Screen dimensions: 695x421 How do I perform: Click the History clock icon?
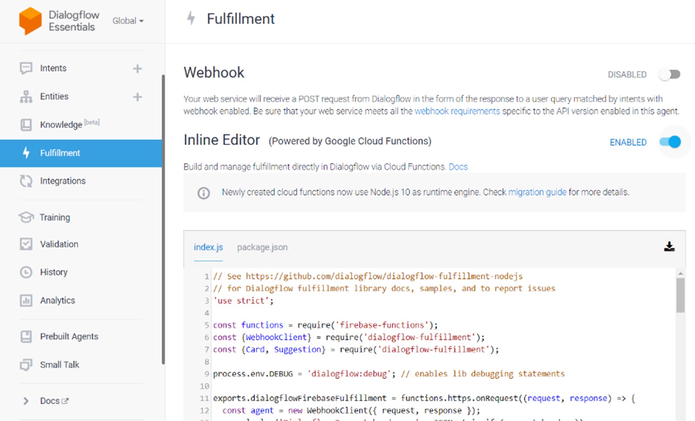26,272
